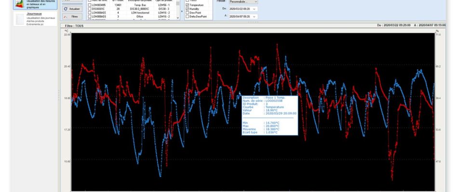Select the Temp. Bas description cell
The width and height of the screenshot is (453, 192).
pos(141,5)
